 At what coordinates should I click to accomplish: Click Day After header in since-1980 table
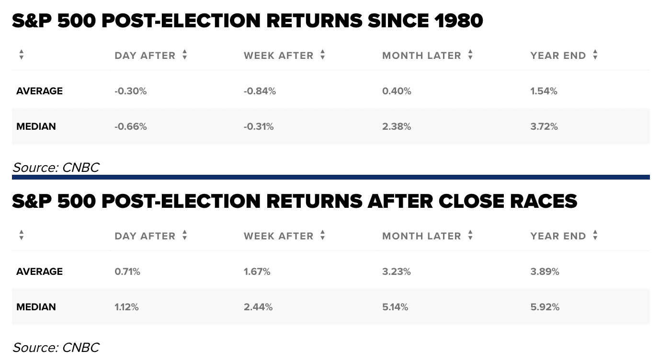[145, 56]
